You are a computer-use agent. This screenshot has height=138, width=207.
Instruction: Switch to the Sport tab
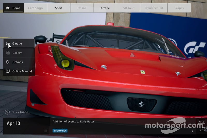point(59,8)
